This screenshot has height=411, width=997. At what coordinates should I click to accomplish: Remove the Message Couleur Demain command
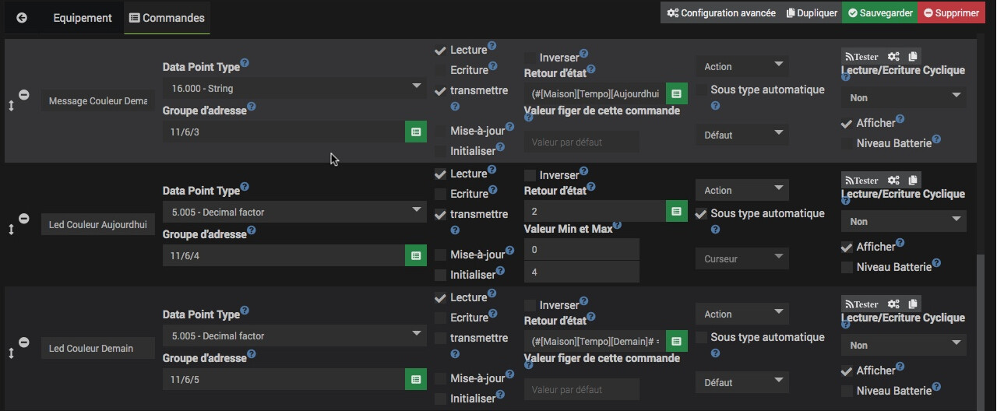(x=24, y=95)
